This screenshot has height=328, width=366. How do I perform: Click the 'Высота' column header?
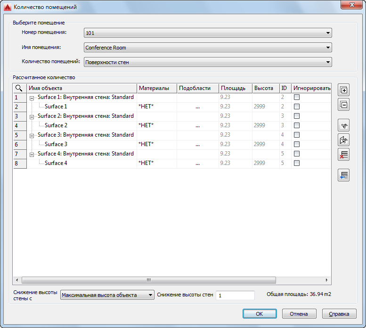(266, 88)
